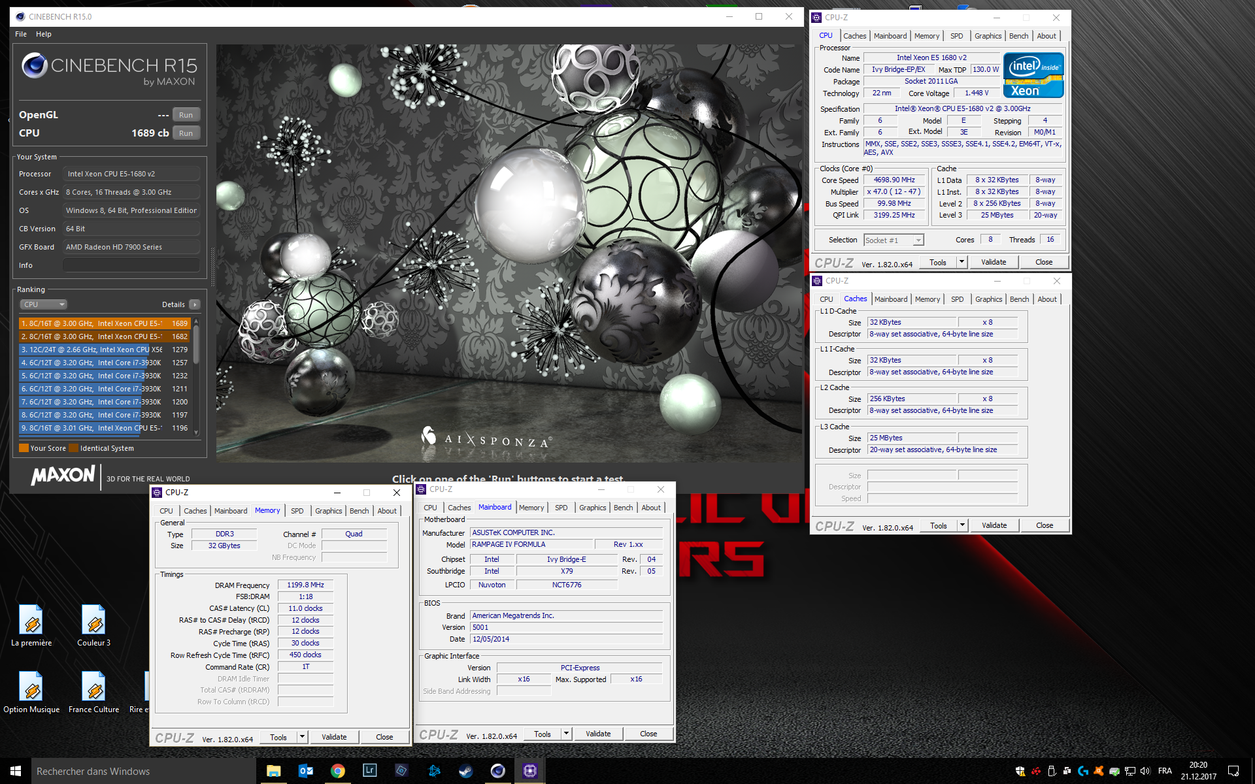
Task: Select ranking entry with score 1257
Action: point(105,363)
